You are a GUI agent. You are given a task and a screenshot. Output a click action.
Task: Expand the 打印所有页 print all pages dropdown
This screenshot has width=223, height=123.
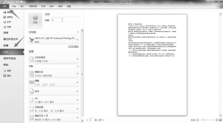(x=54, y=59)
